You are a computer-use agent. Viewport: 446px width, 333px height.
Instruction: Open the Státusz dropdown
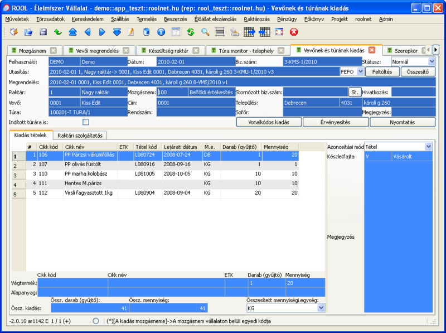(432, 61)
